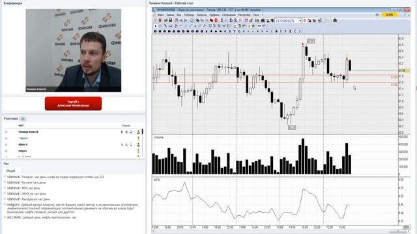Screen dimensions: 417x234
Task: Click the calendar table toolbar icon
Action: click(x=176, y=20)
